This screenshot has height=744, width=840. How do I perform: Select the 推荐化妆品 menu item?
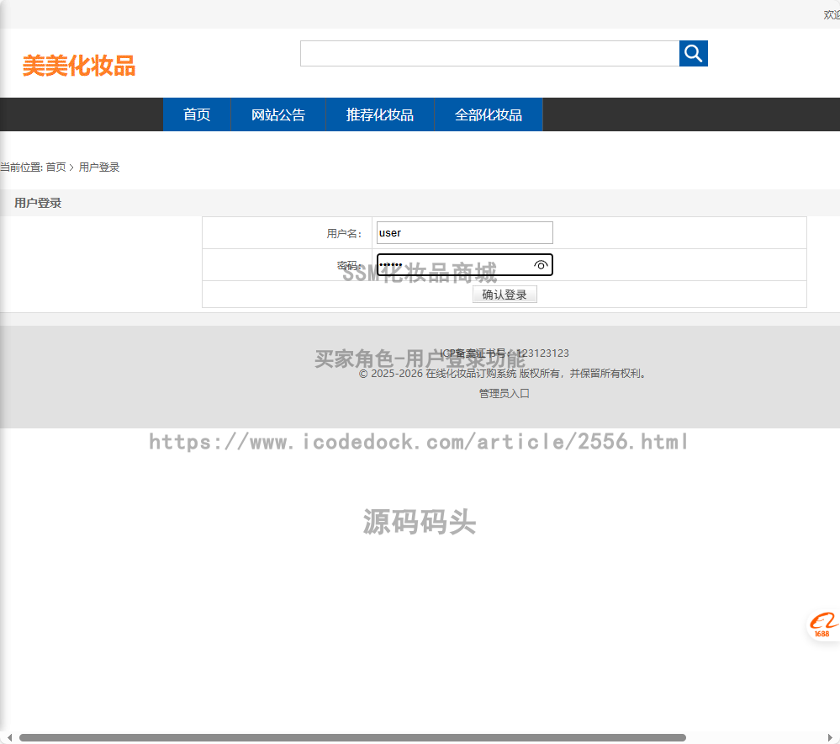[x=379, y=114]
